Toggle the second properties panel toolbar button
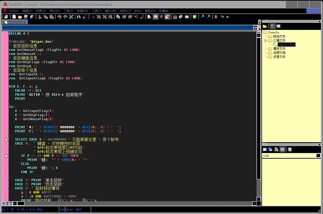 pyautogui.click(x=271, y=149)
